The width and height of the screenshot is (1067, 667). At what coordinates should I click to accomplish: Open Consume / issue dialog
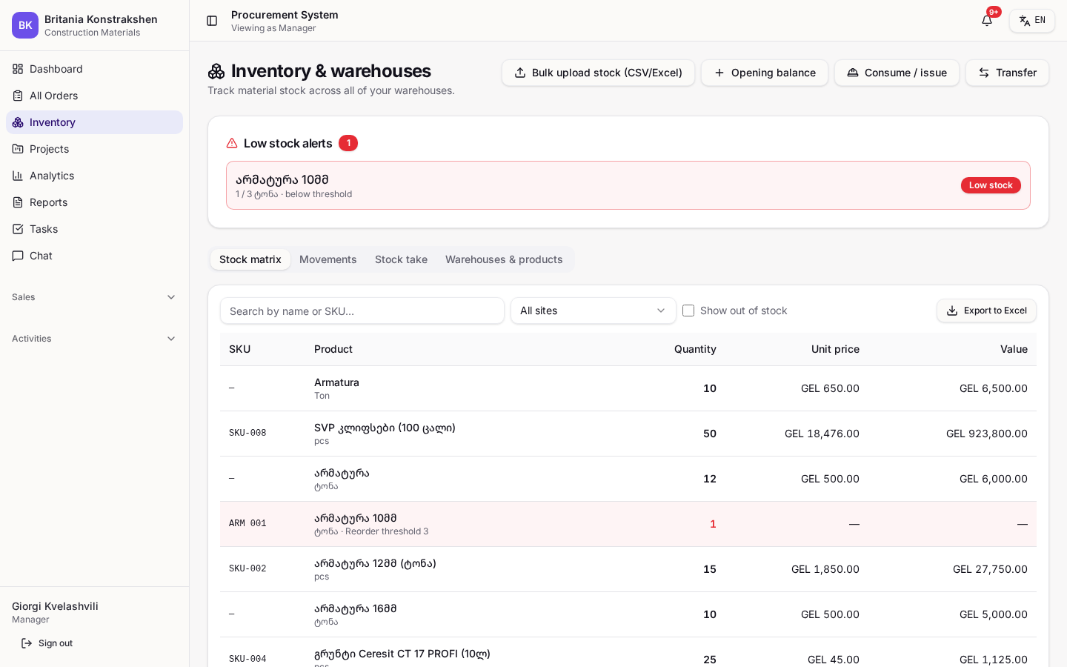point(897,73)
